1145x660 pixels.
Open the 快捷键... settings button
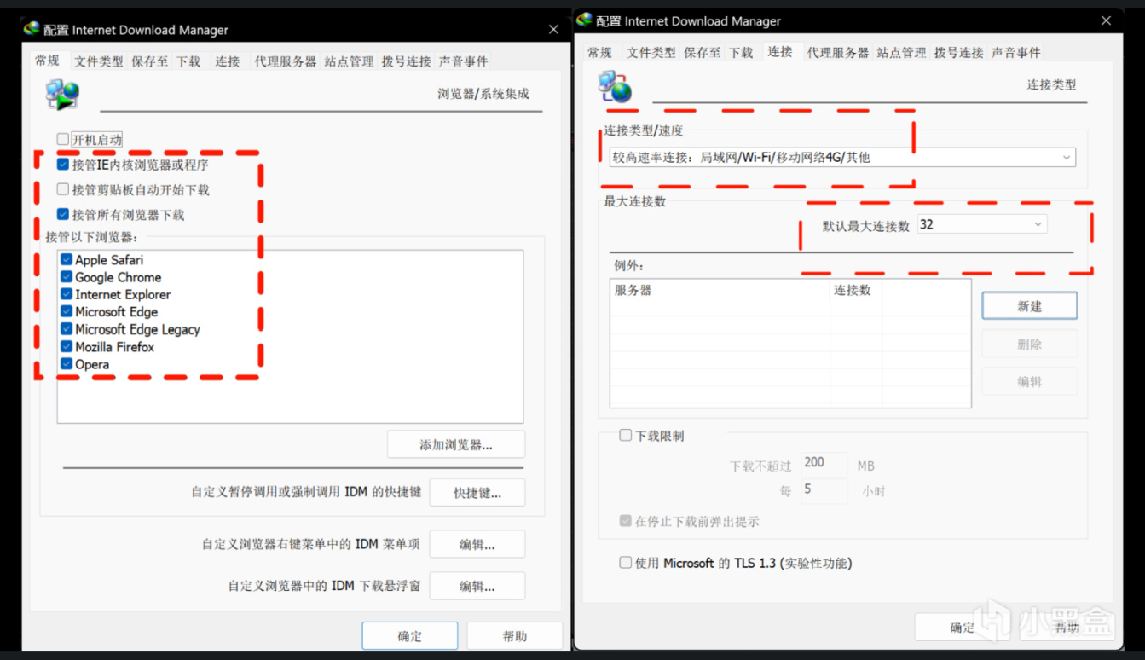pos(477,493)
